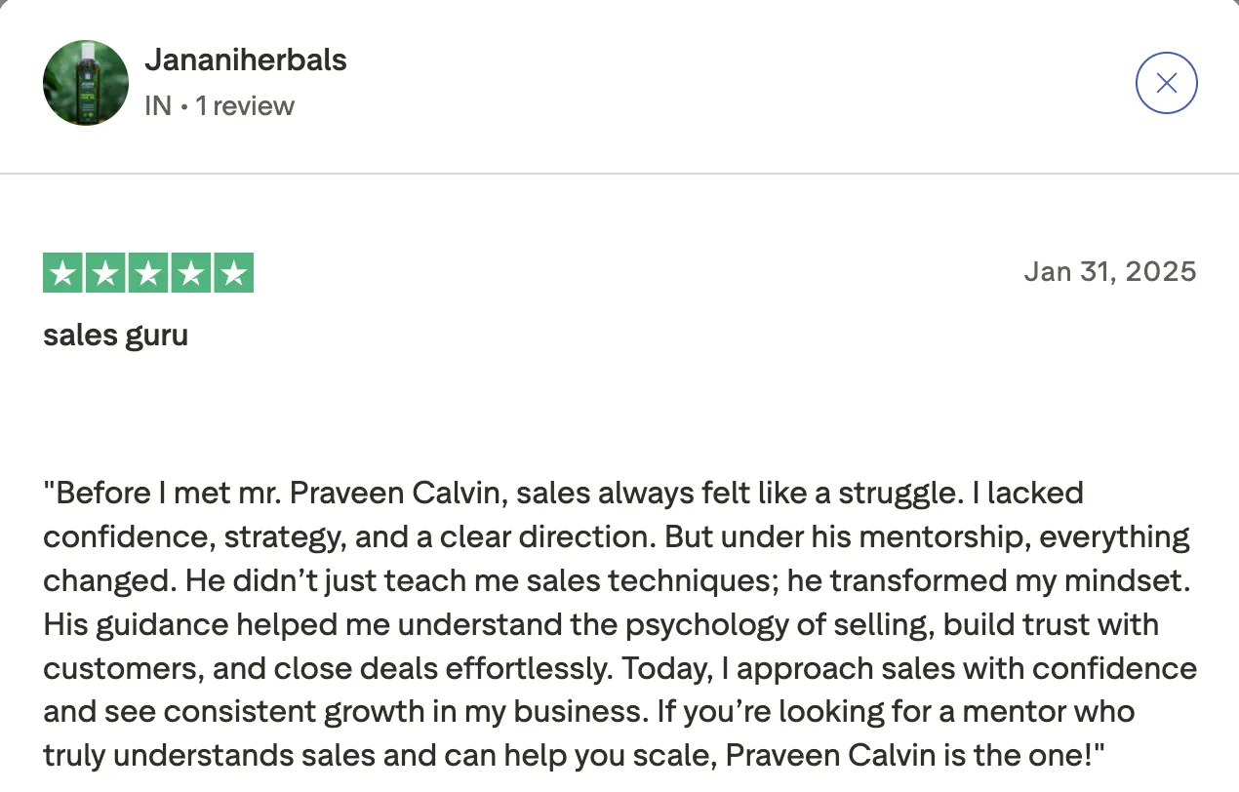Open the "sales guru" review title
The width and height of the screenshot is (1239, 792).
click(116, 336)
